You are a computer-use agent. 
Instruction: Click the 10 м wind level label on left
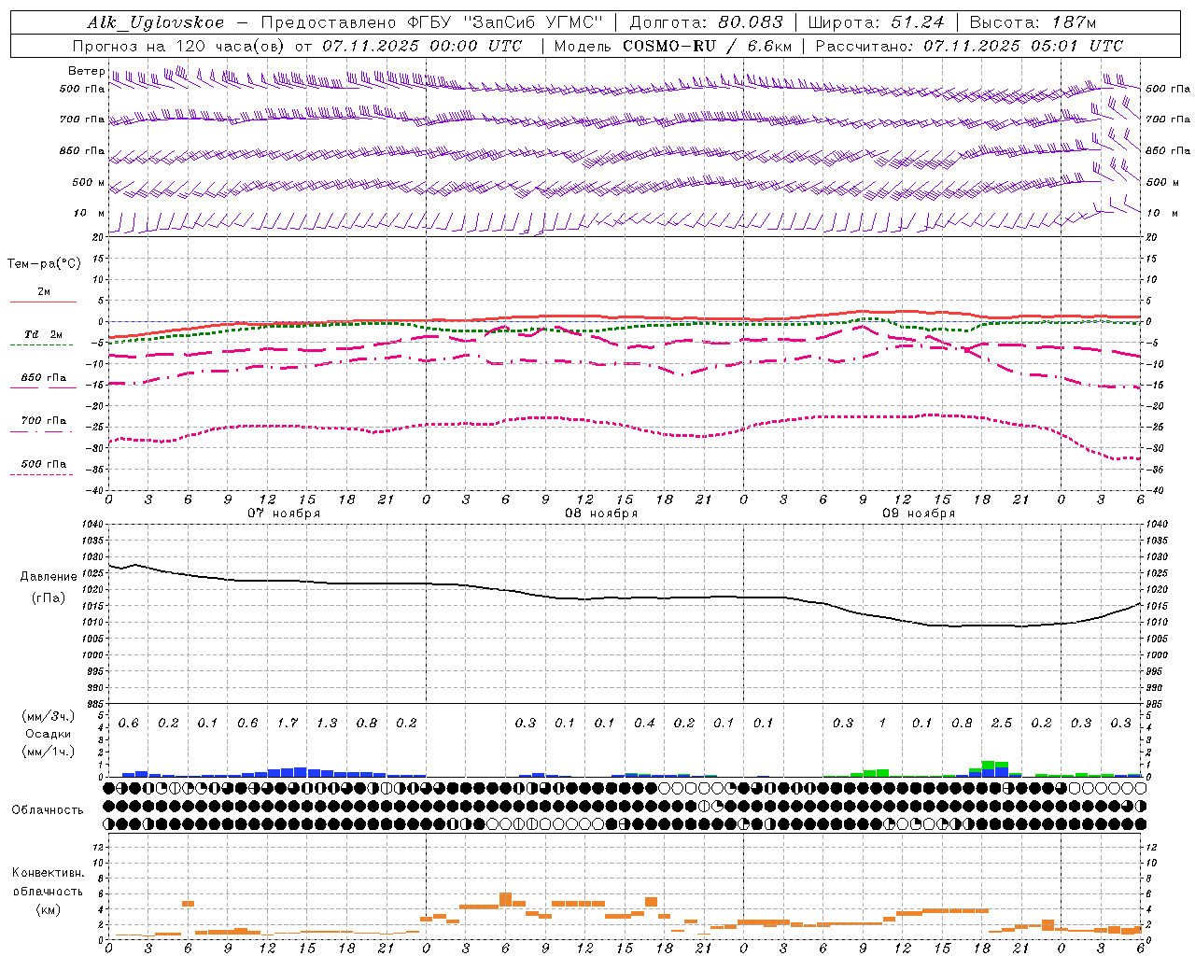(89, 213)
